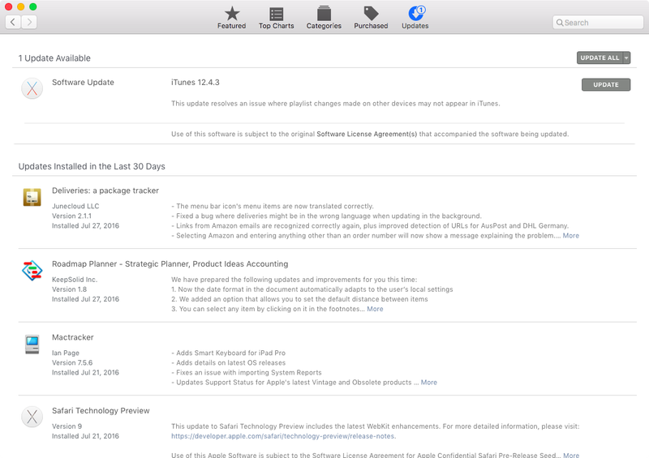Viewport: 649px width, 458px height.
Task: Expand More for Mactracker release notes
Action: pyautogui.click(x=429, y=383)
